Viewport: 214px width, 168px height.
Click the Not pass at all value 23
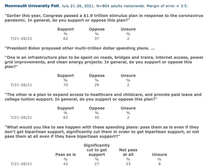(128, 164)
